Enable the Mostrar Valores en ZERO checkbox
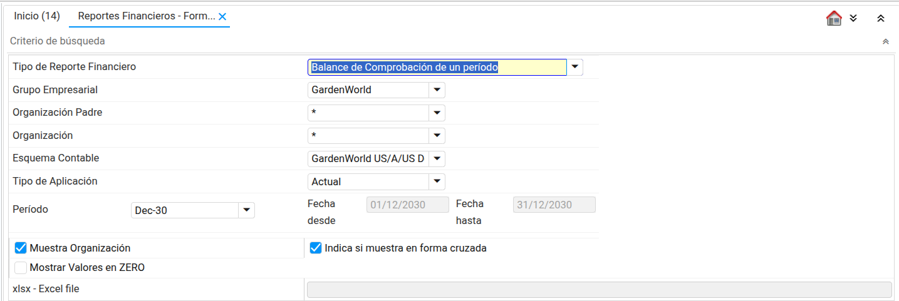 (x=21, y=268)
